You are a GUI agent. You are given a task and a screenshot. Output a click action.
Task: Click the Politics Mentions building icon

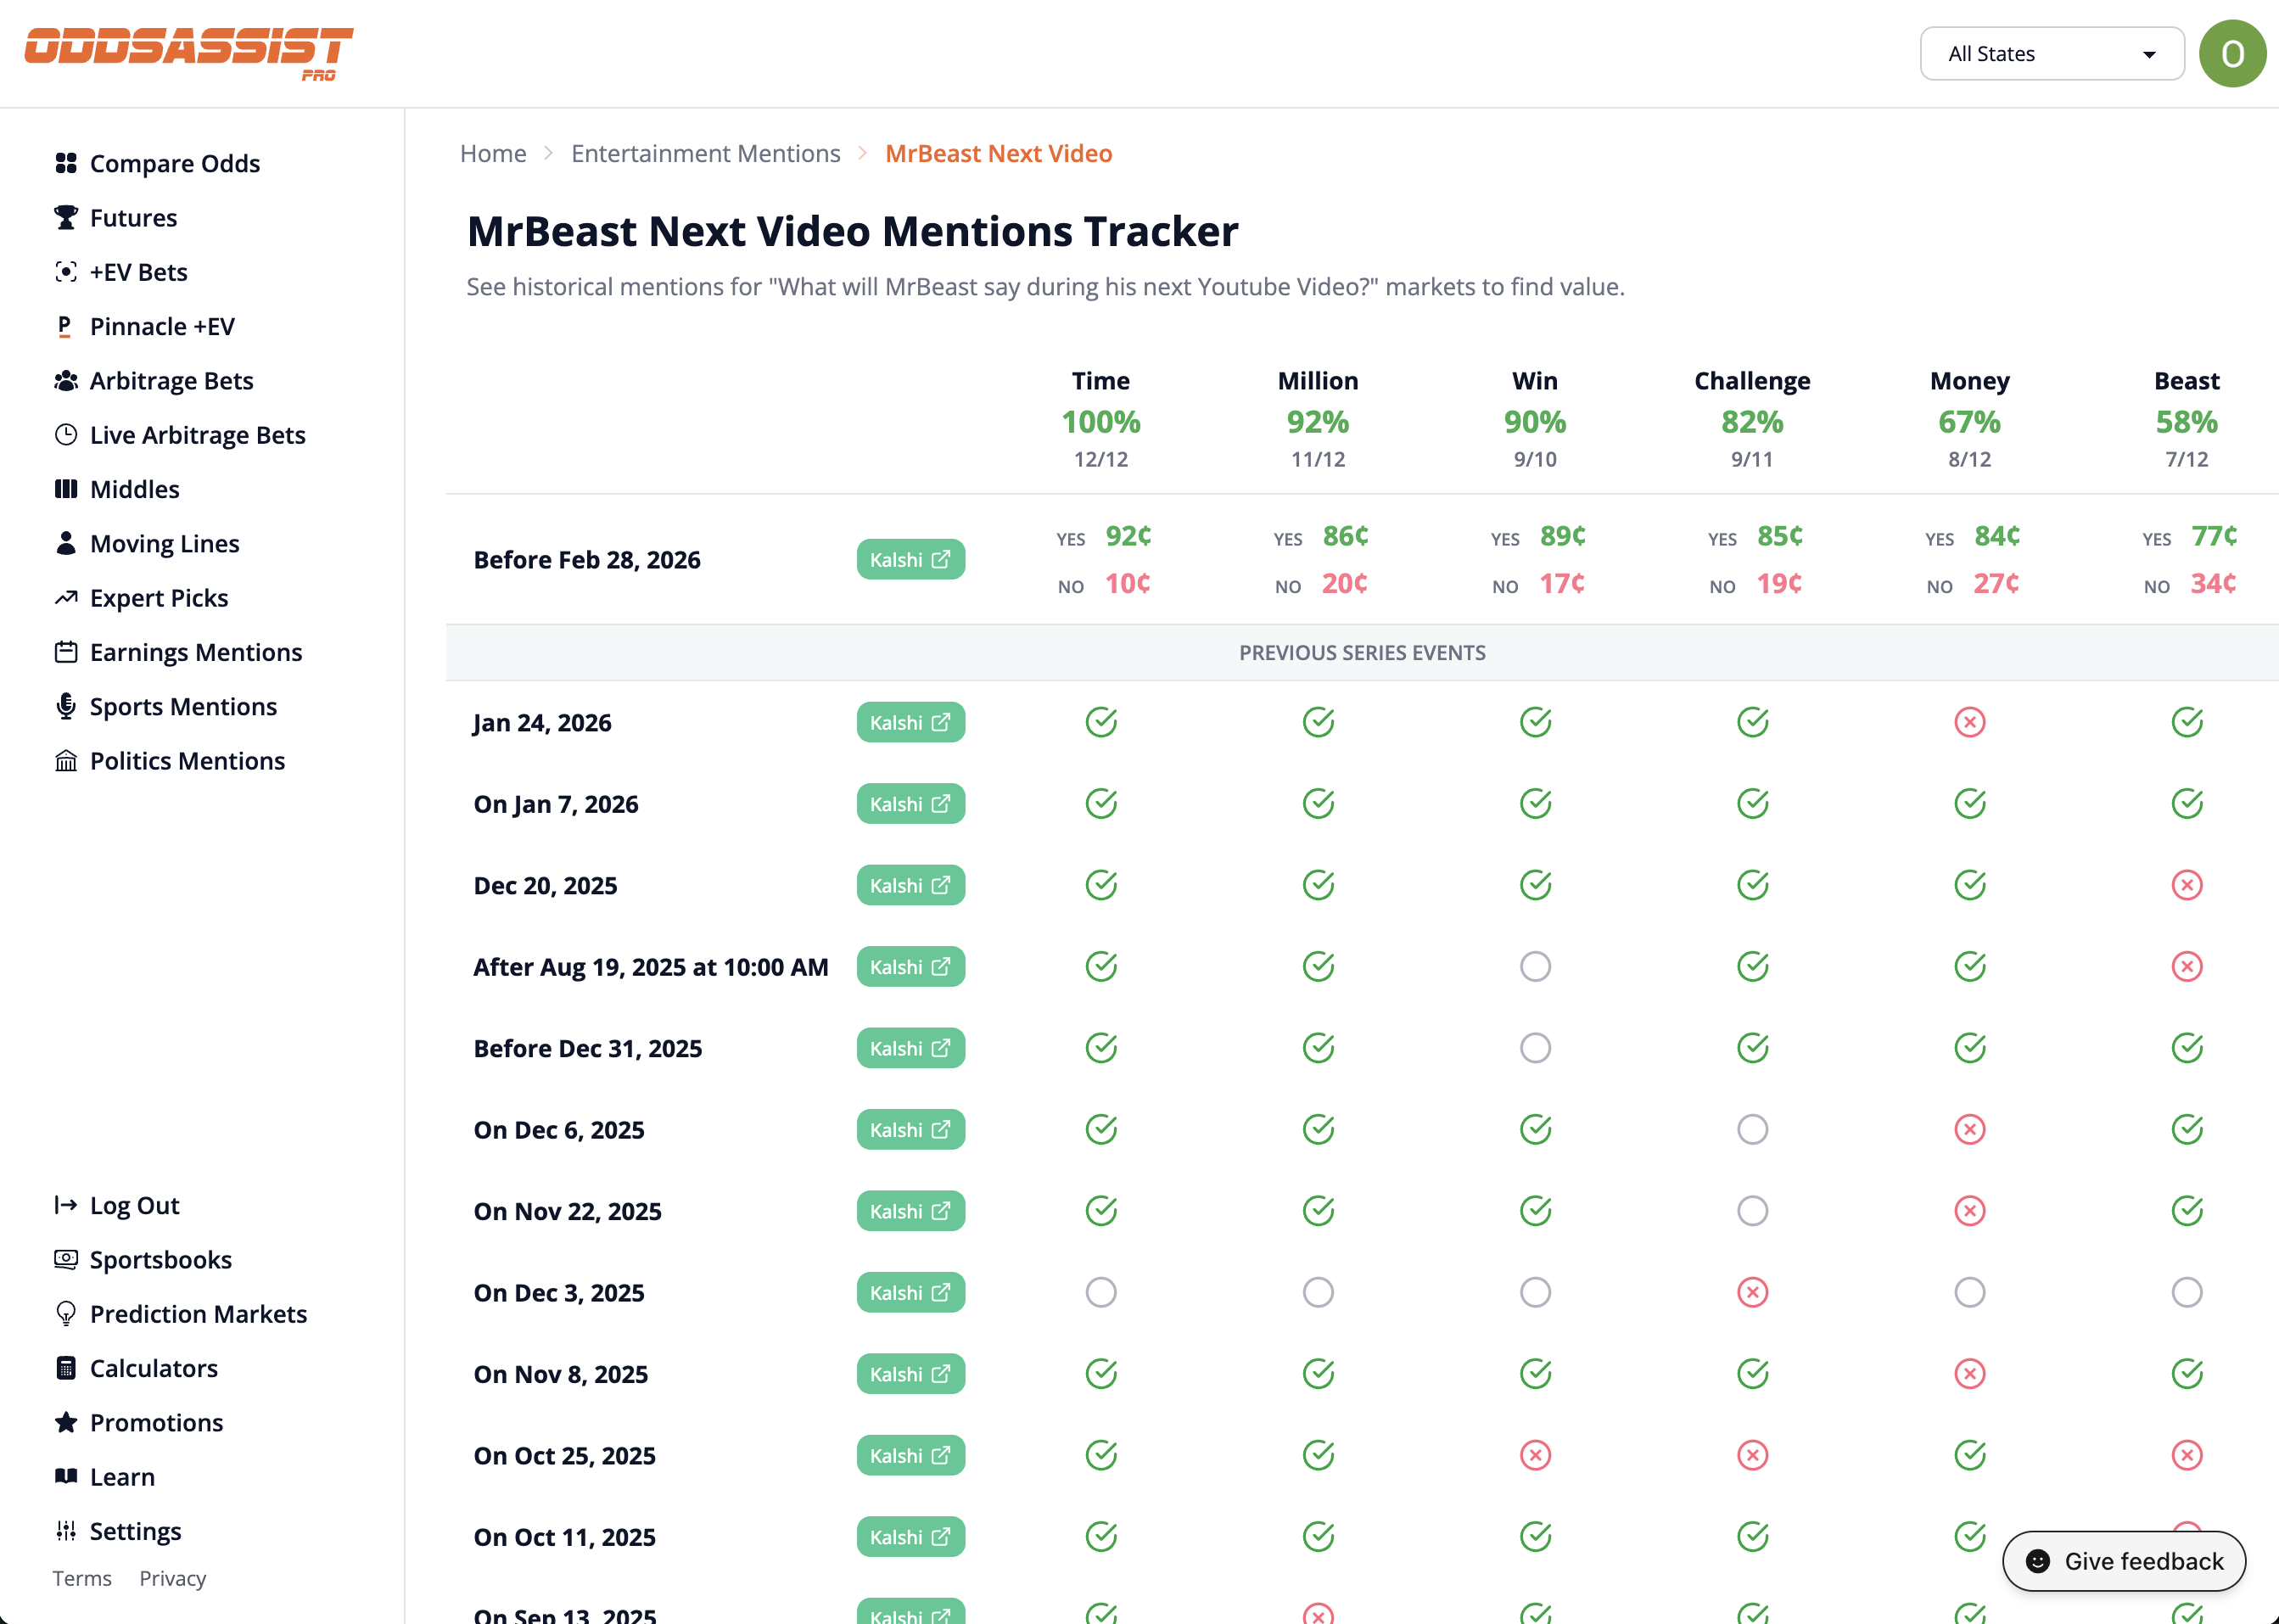[x=65, y=760]
